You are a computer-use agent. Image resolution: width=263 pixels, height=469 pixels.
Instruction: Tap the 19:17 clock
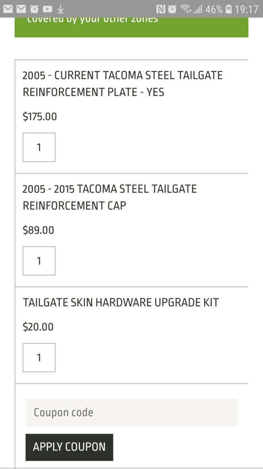246,9
